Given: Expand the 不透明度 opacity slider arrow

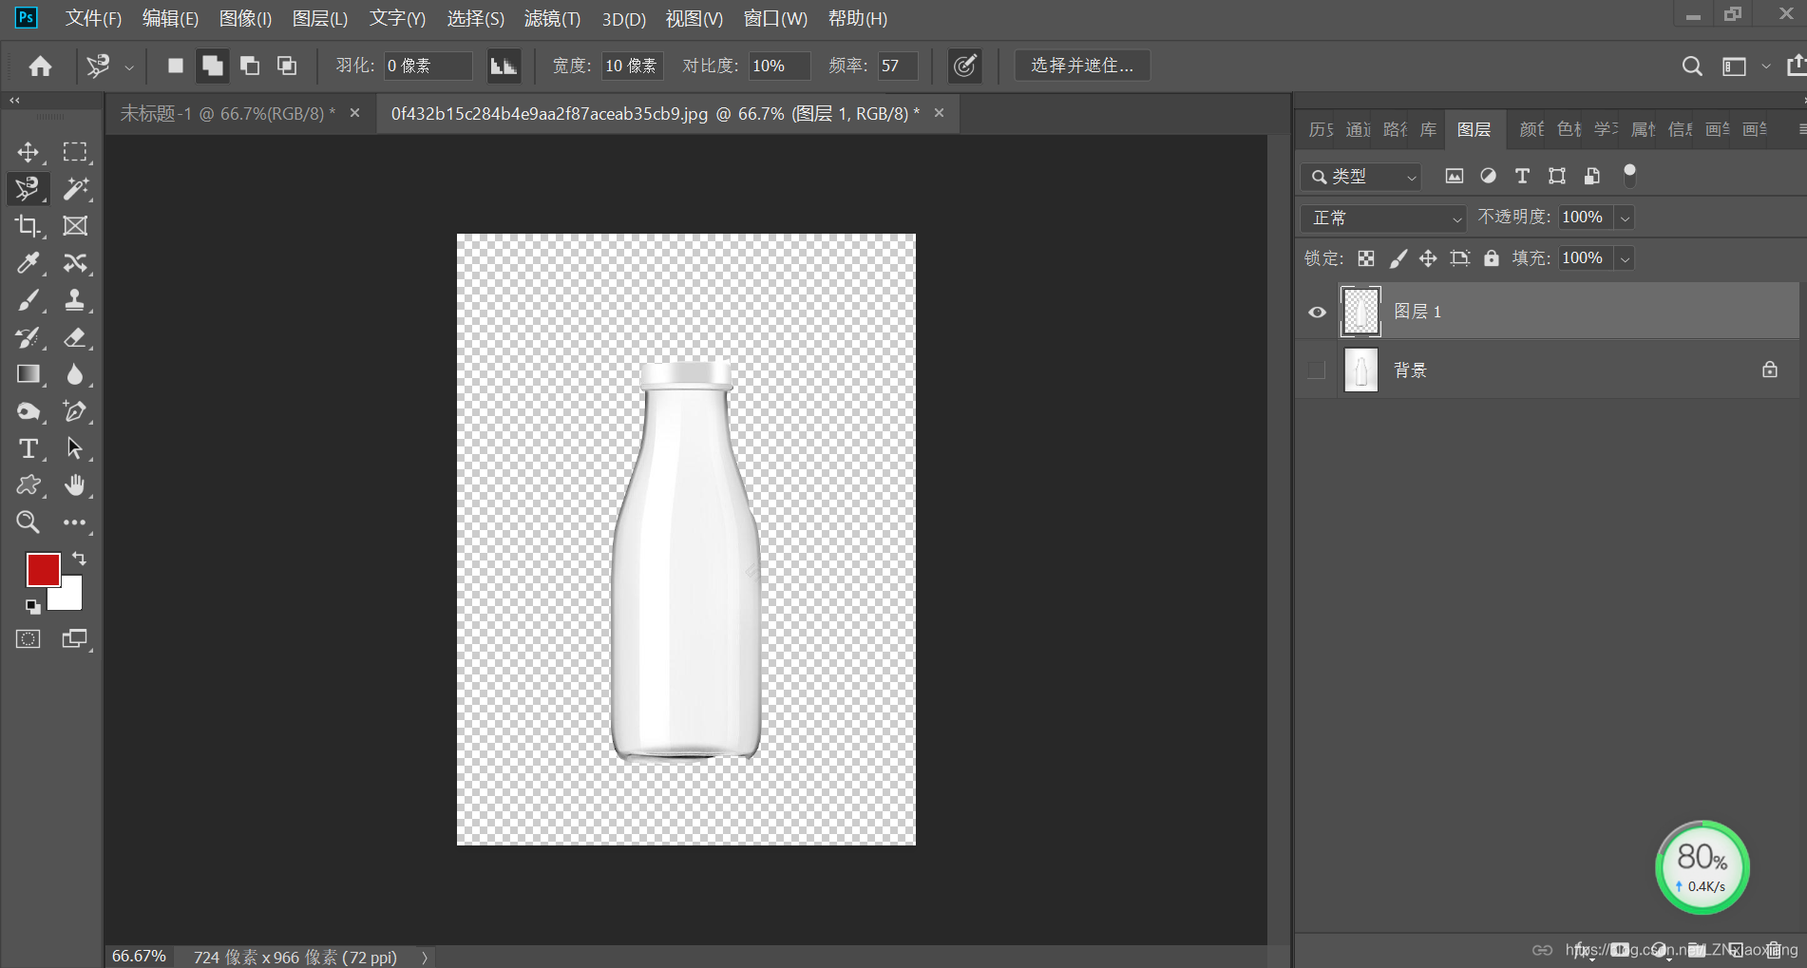Looking at the screenshot, I should click(1626, 218).
